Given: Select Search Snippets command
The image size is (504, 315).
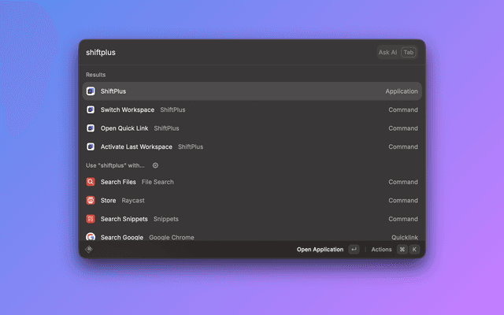Looking at the screenshot, I should (x=252, y=219).
